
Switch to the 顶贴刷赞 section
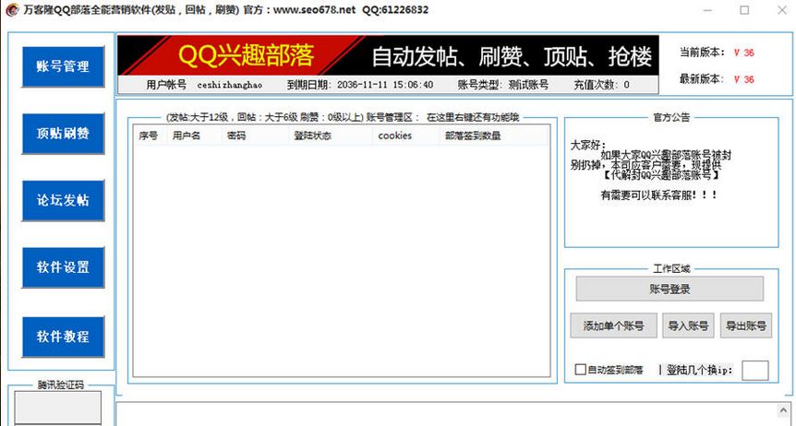(x=63, y=134)
